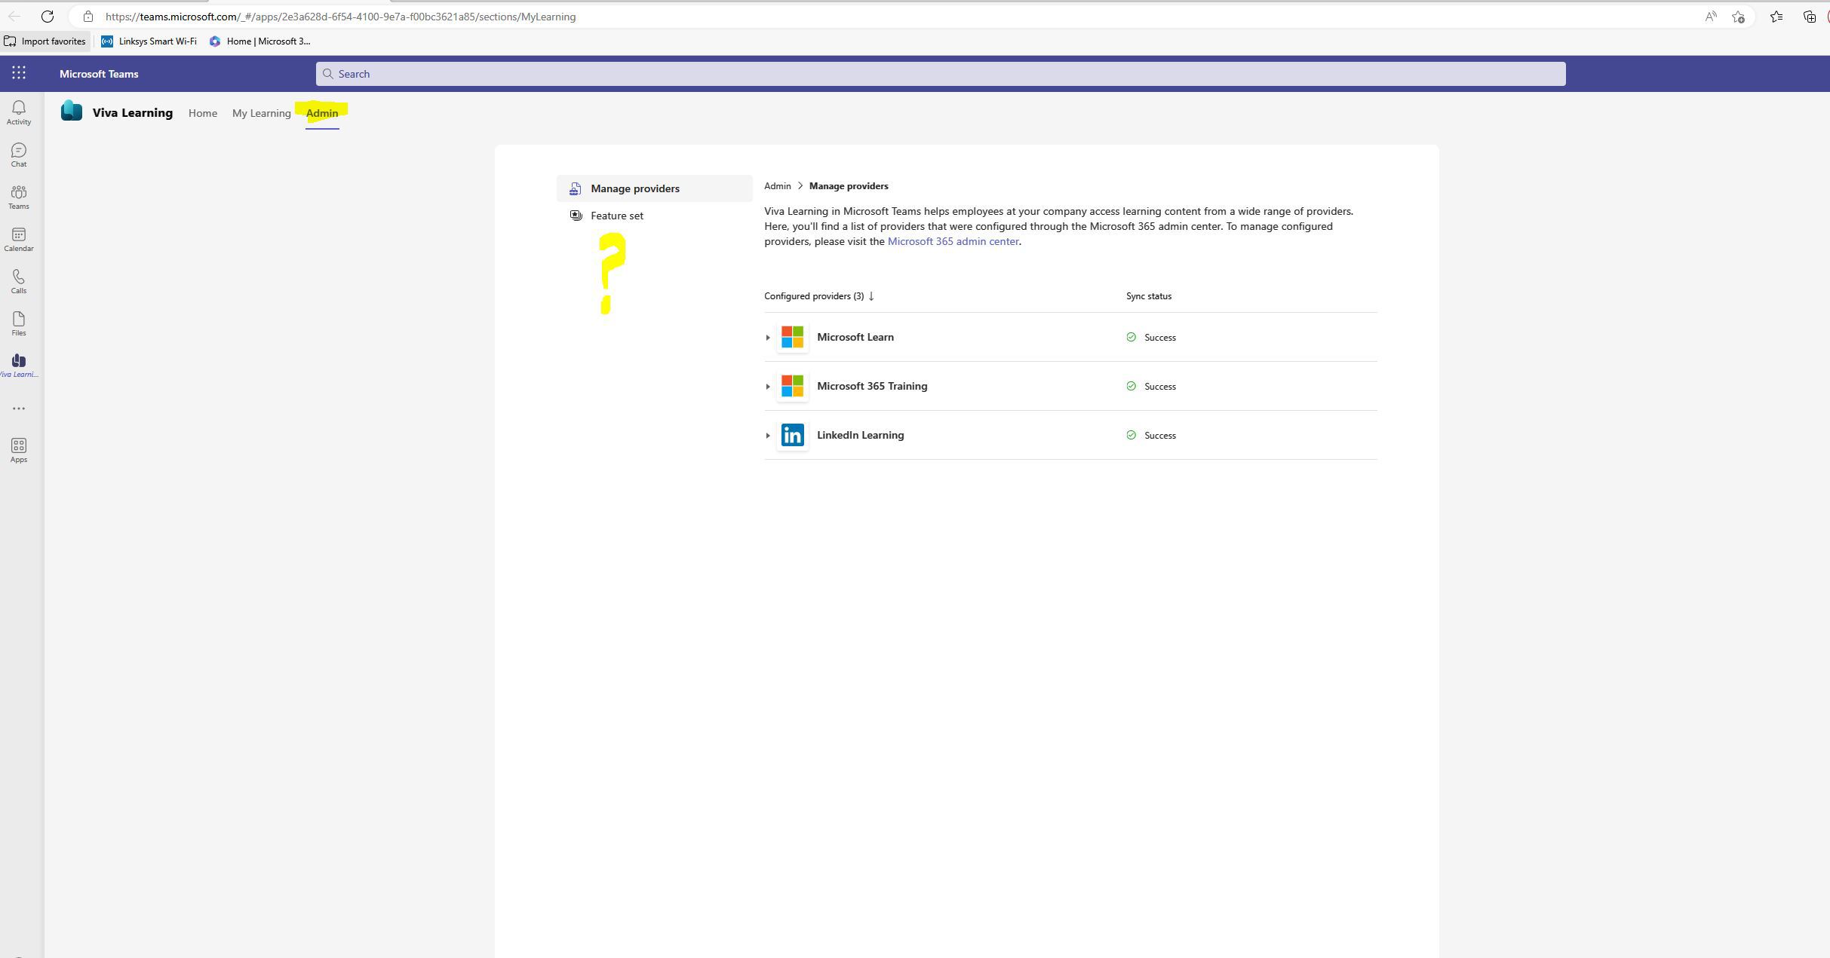Click the Manage providers icon in the left nav
The height and width of the screenshot is (958, 1830).
click(576, 188)
